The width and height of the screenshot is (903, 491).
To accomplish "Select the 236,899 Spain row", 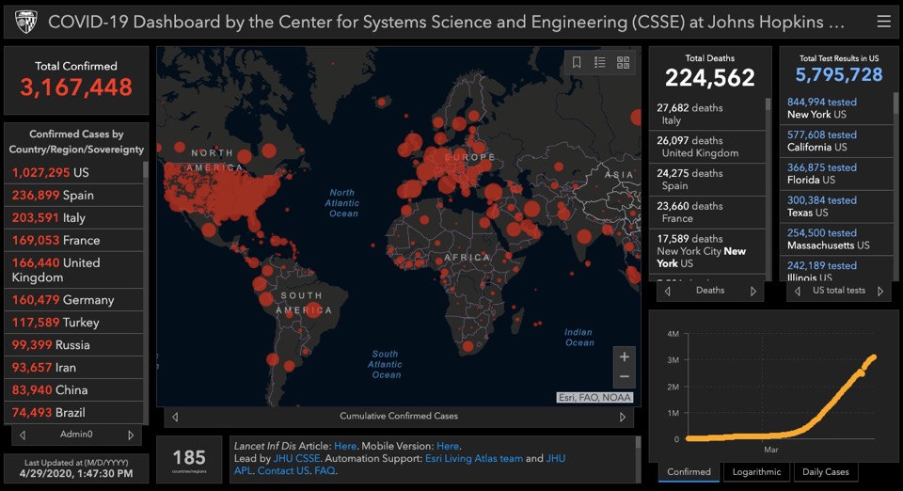I will pyautogui.click(x=73, y=195).
